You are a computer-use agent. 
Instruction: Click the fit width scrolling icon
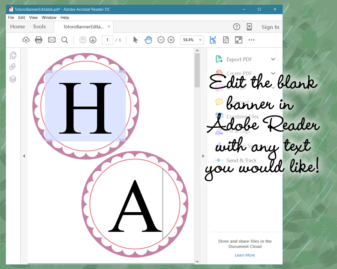213,40
